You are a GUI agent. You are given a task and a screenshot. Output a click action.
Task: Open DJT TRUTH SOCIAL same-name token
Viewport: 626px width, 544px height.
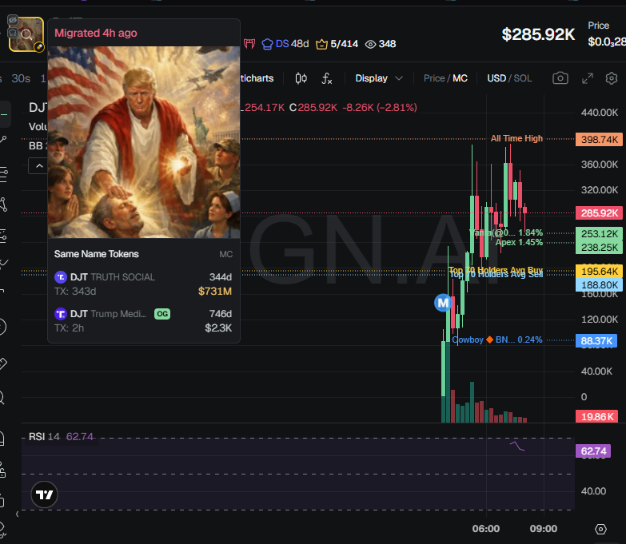click(143, 284)
